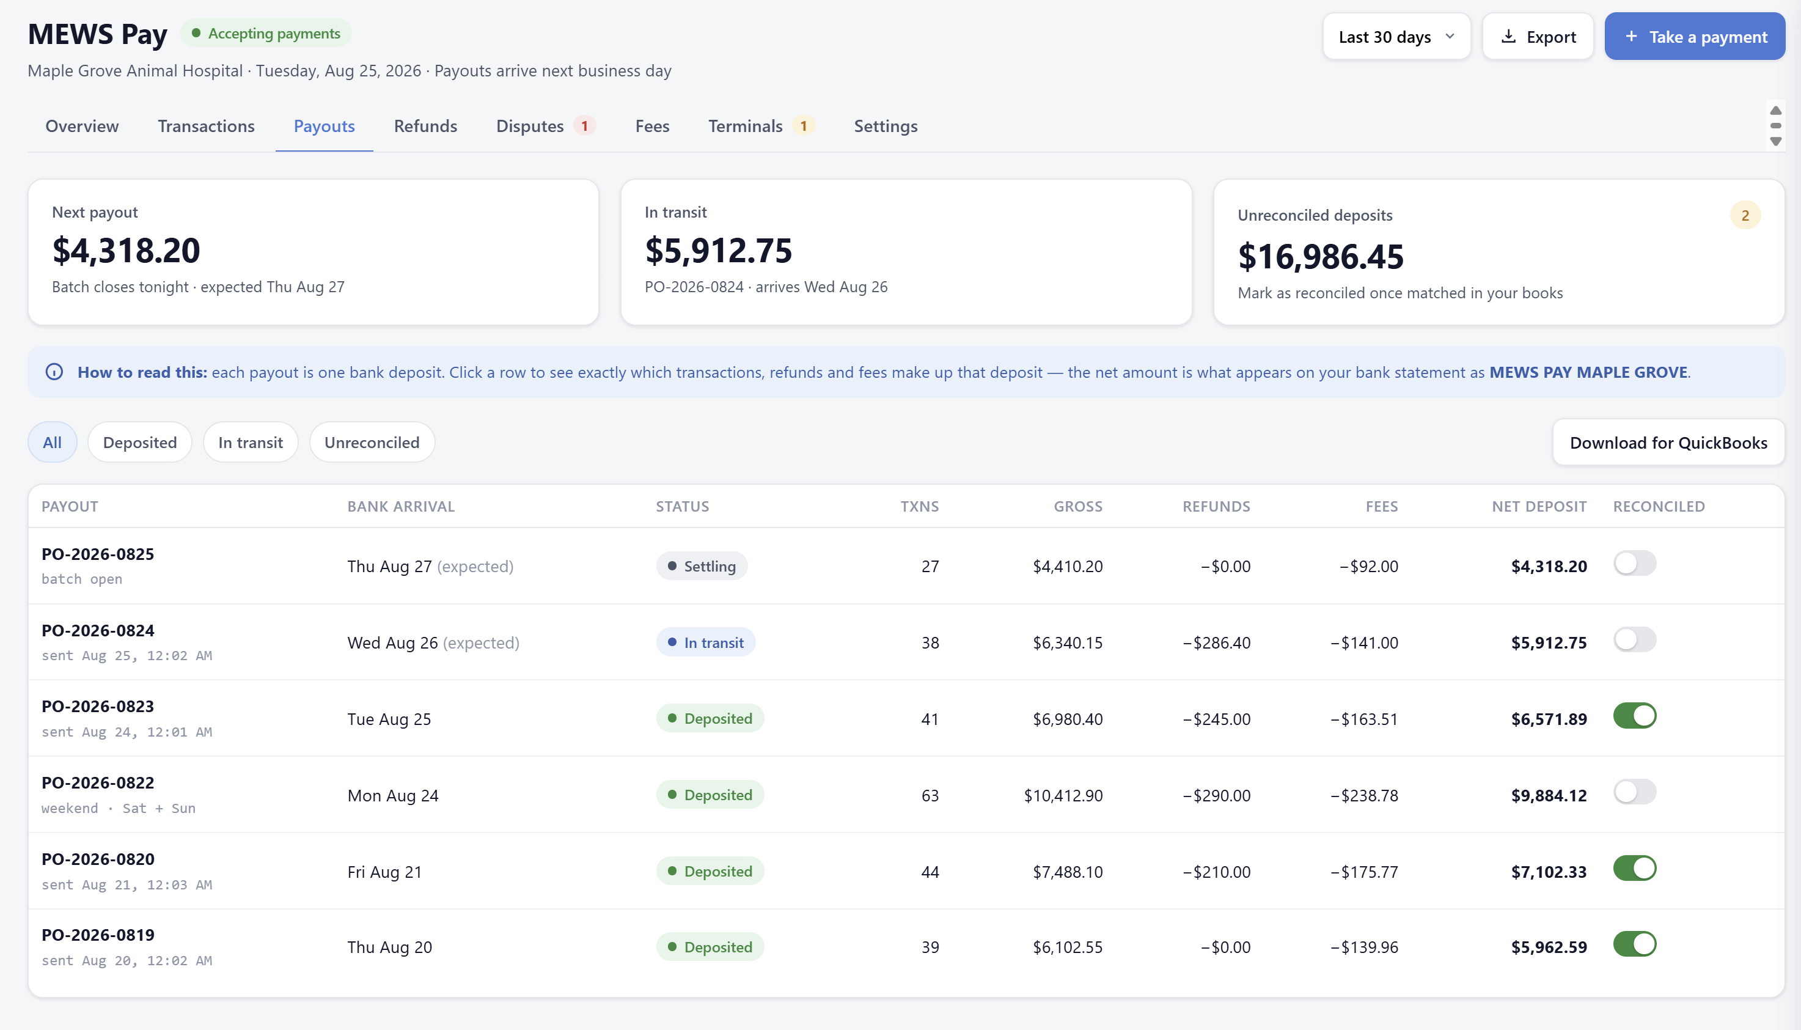The width and height of the screenshot is (1801, 1030).
Task: Open the Fees tab
Action: [652, 126]
